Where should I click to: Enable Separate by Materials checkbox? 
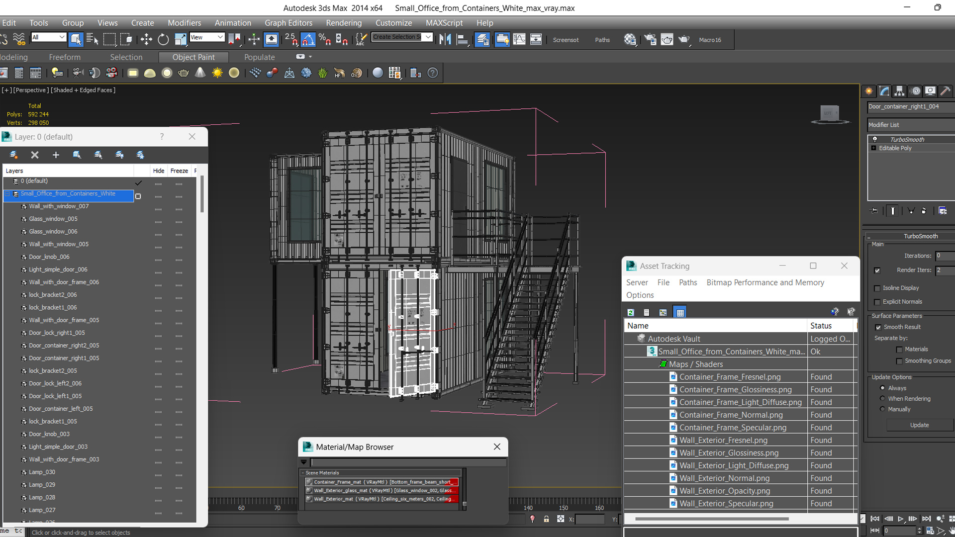(x=899, y=350)
